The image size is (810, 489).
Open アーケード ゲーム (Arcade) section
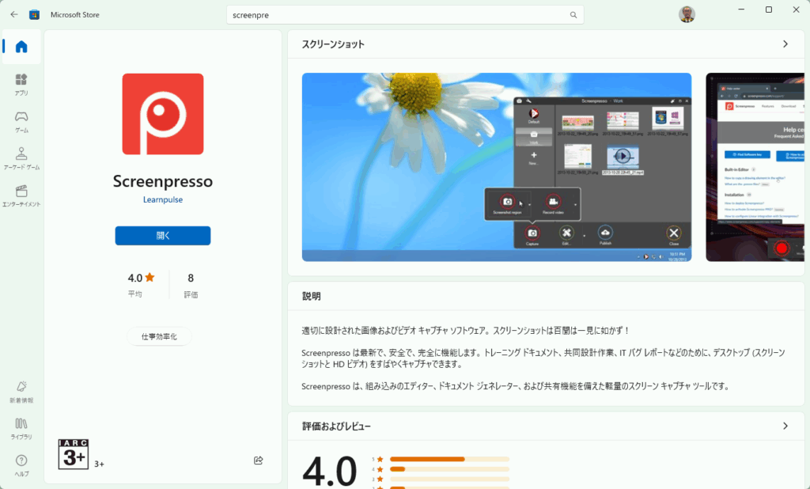pos(21,158)
